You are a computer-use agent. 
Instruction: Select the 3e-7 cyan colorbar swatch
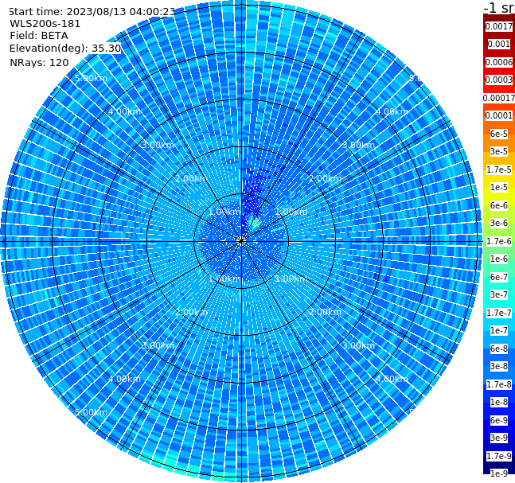(x=498, y=294)
